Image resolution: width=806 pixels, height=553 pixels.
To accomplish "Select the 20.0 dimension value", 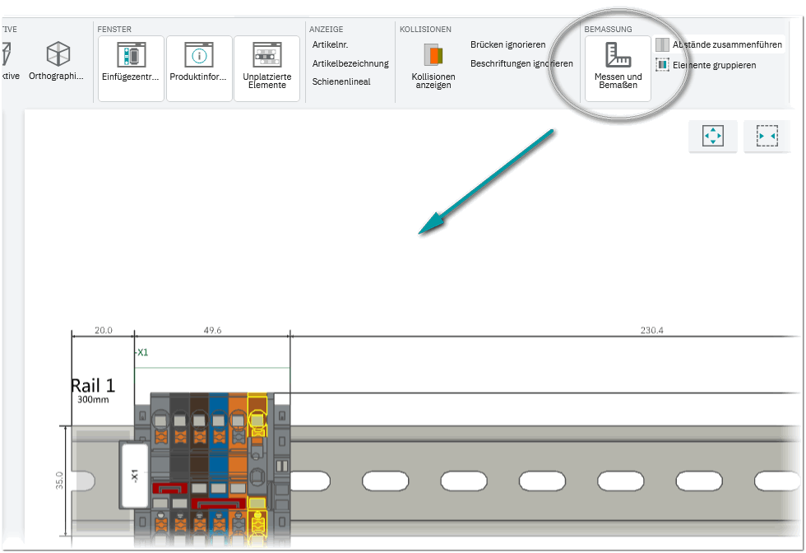I will (104, 330).
